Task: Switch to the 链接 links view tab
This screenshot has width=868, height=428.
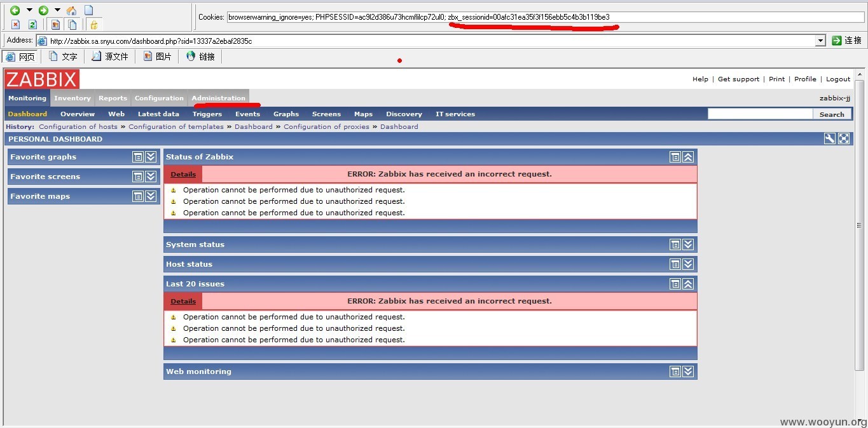Action: 201,57
